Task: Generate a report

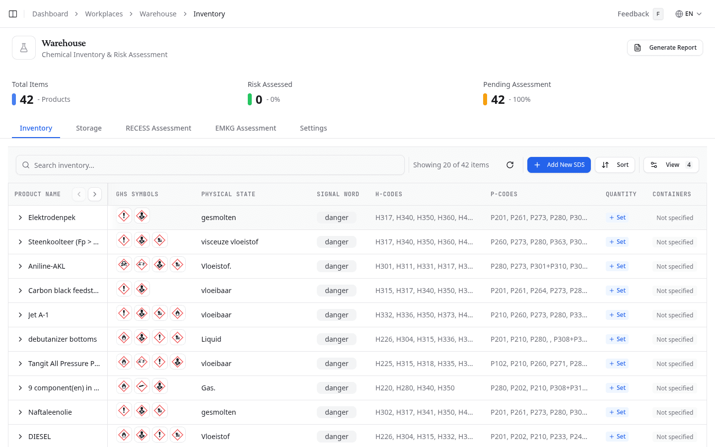Action: [665, 48]
